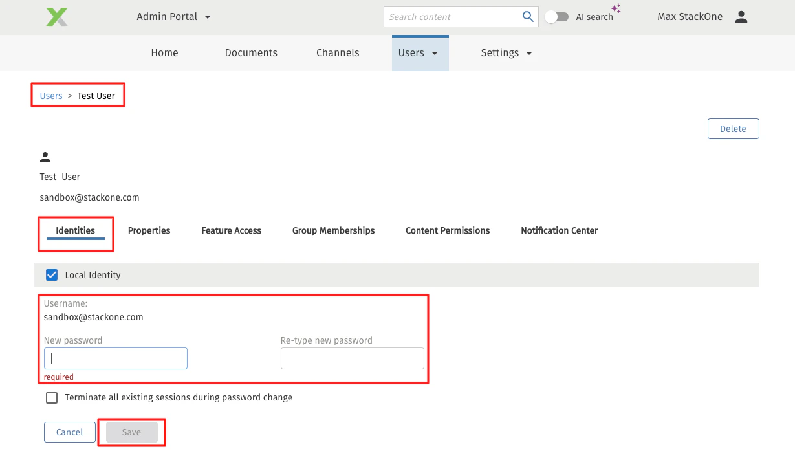Click the green StackOne X logo
The image size is (795, 460).
pos(56,17)
